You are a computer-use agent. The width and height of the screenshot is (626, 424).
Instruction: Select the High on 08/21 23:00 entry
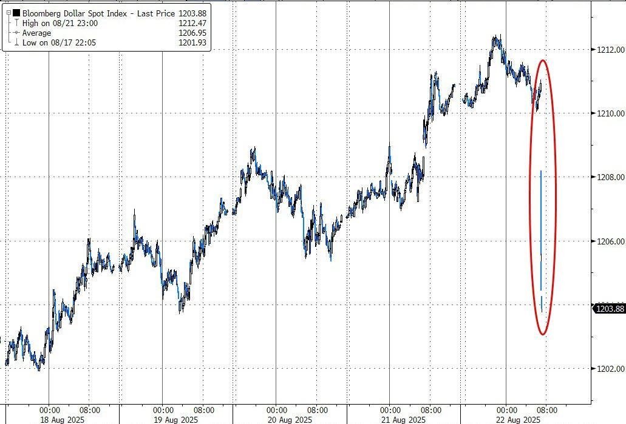[60, 23]
